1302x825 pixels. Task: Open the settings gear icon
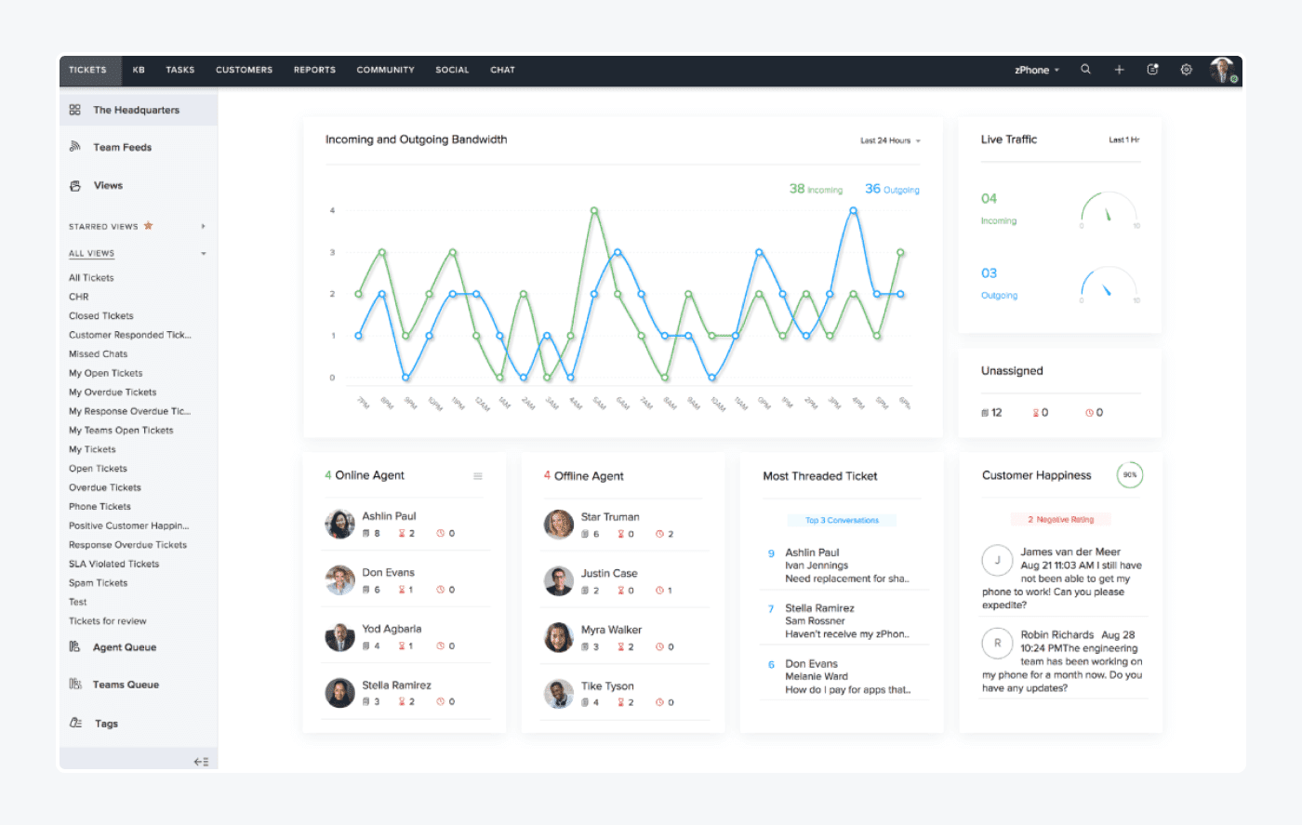click(x=1186, y=70)
